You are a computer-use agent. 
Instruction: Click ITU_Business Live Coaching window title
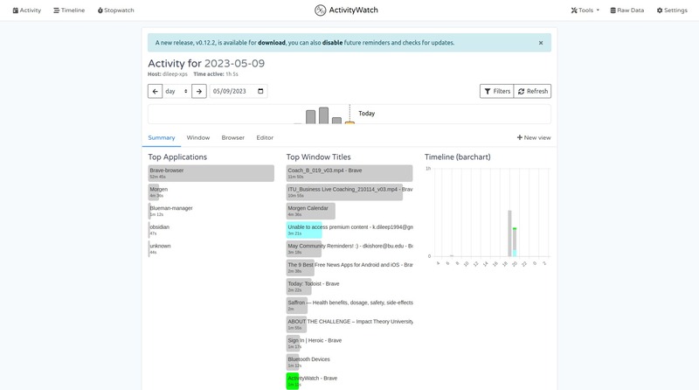349,192
